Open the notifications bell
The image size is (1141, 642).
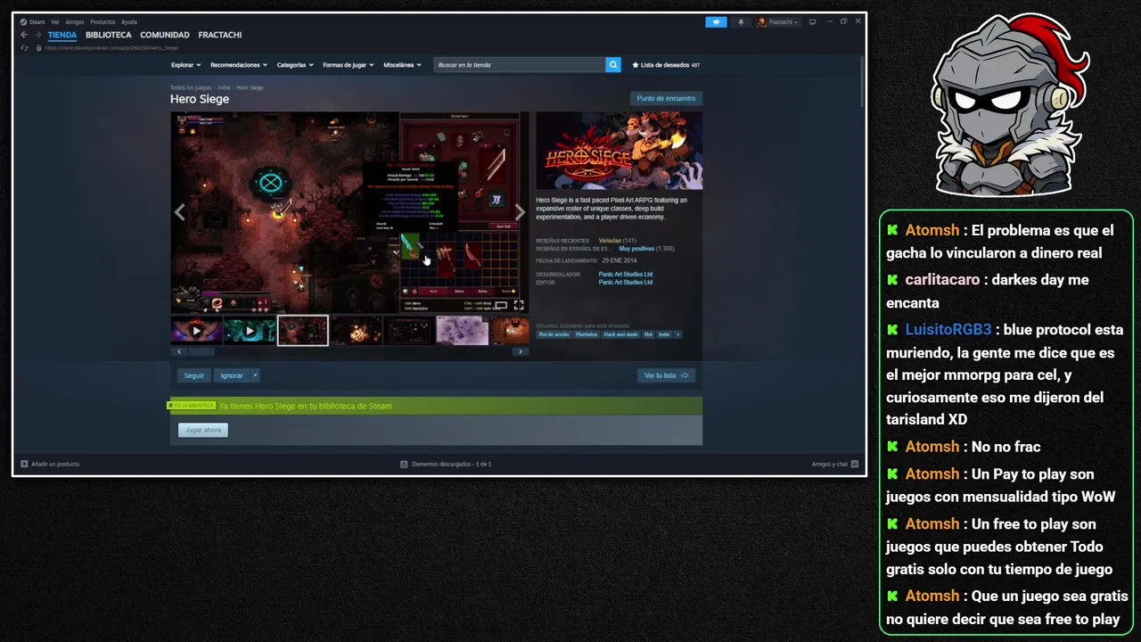(741, 21)
